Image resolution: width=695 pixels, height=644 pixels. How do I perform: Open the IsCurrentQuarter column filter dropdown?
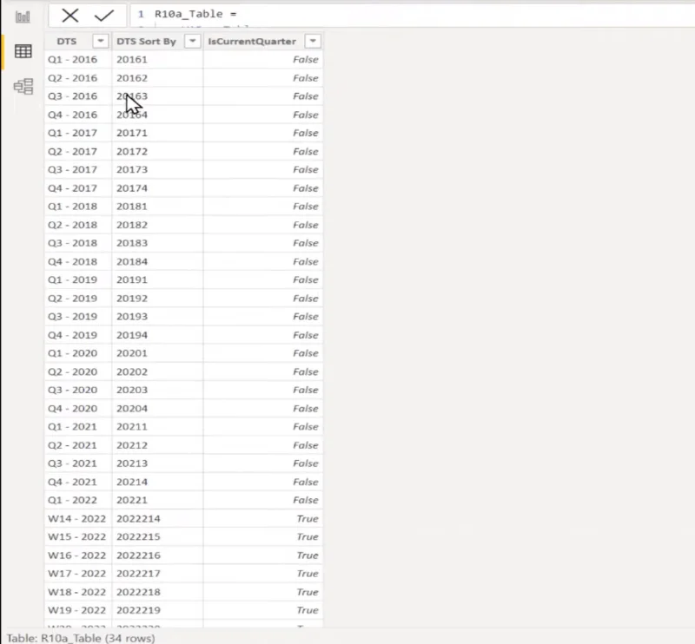click(313, 41)
